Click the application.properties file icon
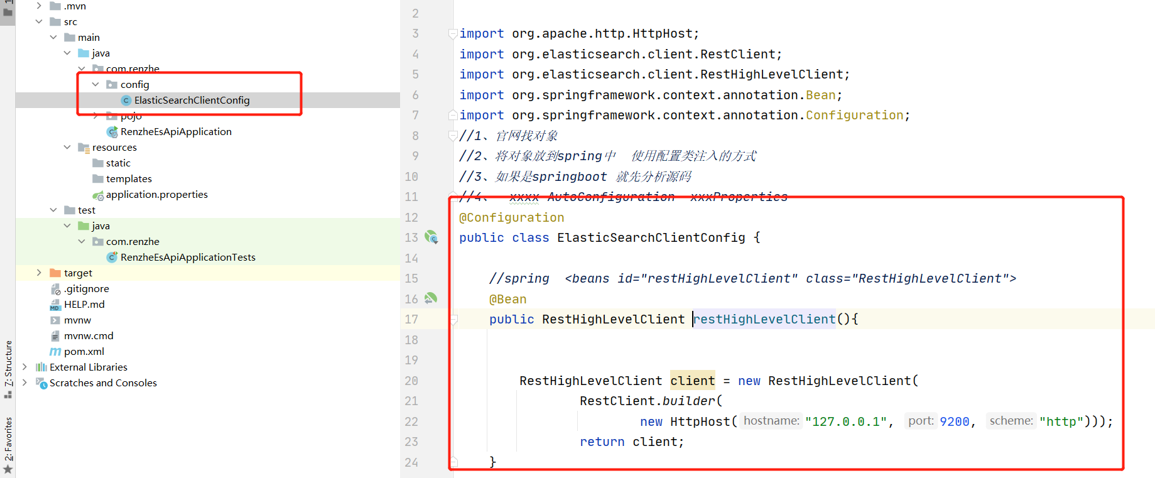This screenshot has height=478, width=1155. (x=98, y=195)
